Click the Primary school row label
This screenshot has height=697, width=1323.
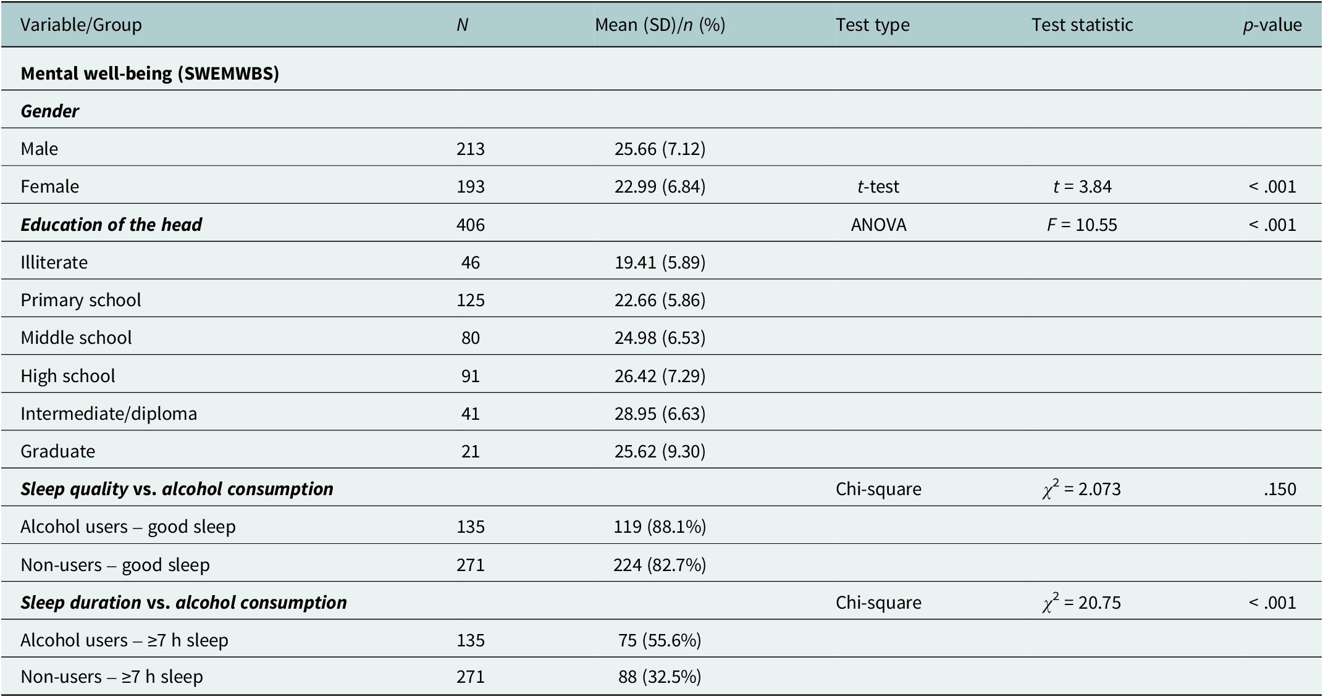click(x=81, y=300)
